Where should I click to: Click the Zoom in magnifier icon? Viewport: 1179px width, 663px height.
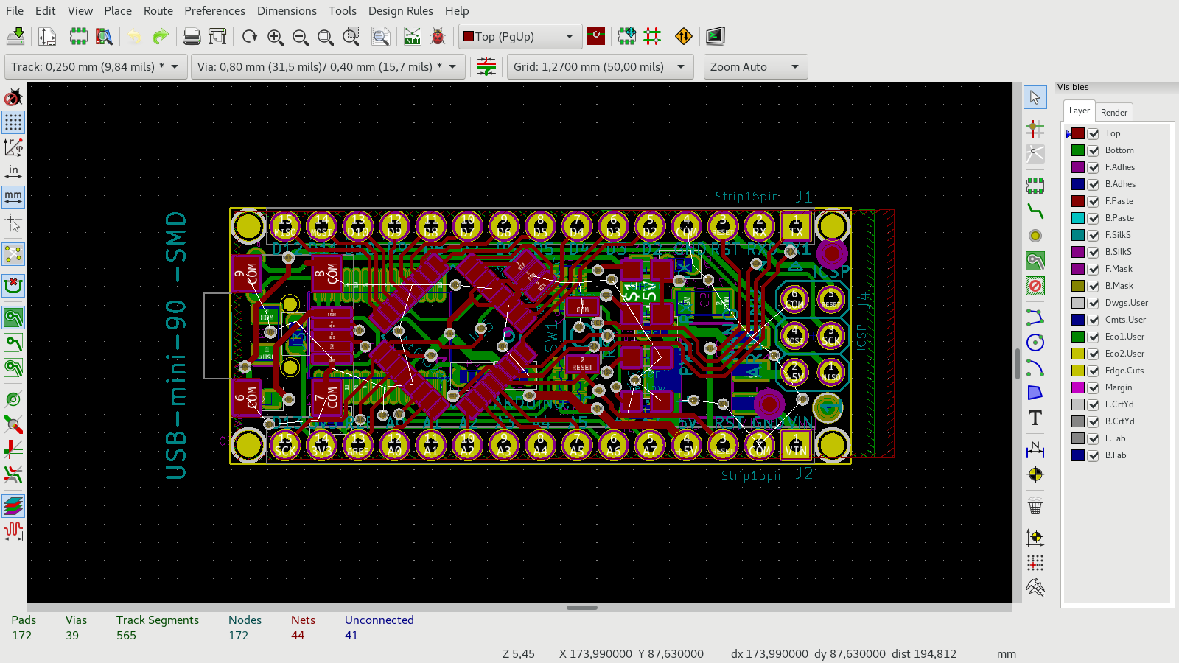point(275,37)
